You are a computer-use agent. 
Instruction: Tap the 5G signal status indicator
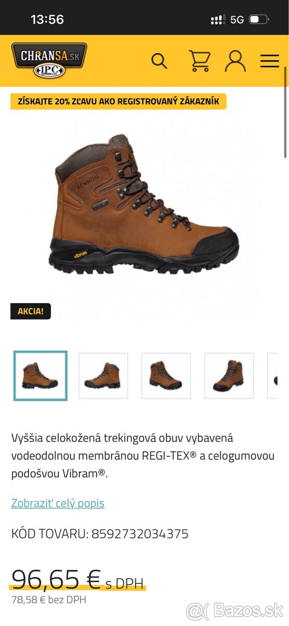[237, 20]
